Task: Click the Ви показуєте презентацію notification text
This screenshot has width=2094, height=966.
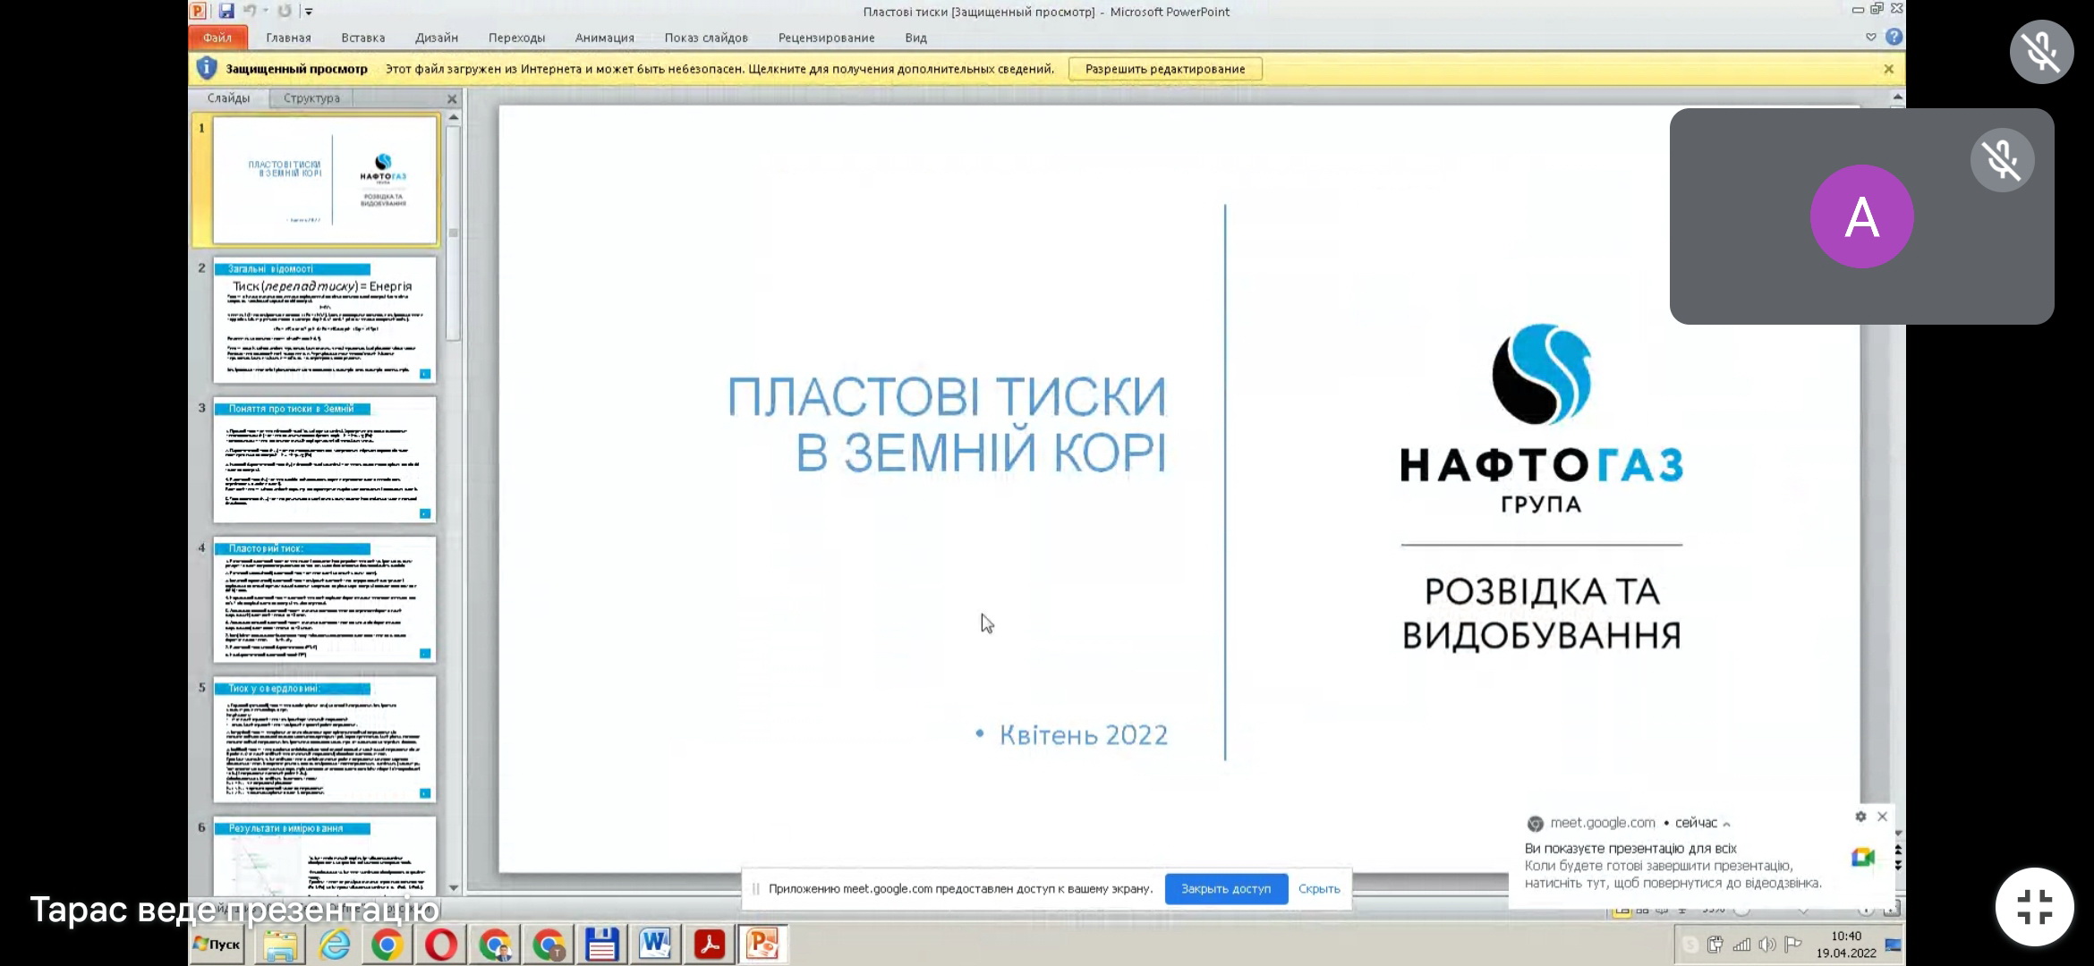Action: (x=1630, y=848)
